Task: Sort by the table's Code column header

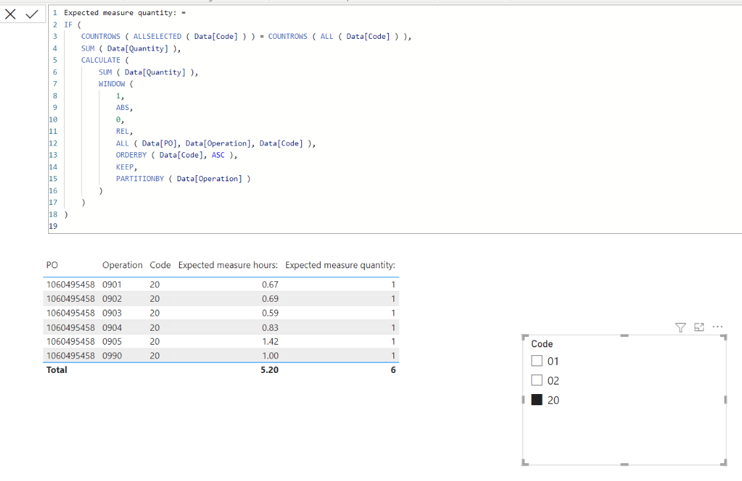Action: [x=160, y=265]
